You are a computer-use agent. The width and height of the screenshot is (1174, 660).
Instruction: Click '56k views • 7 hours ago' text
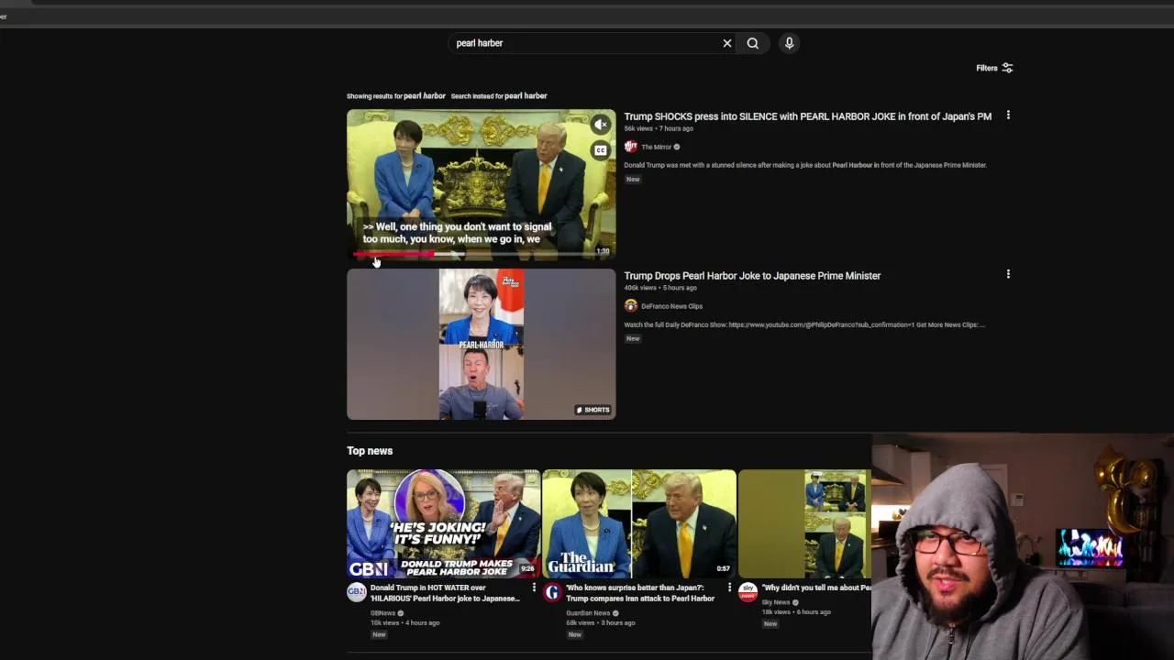coord(659,128)
